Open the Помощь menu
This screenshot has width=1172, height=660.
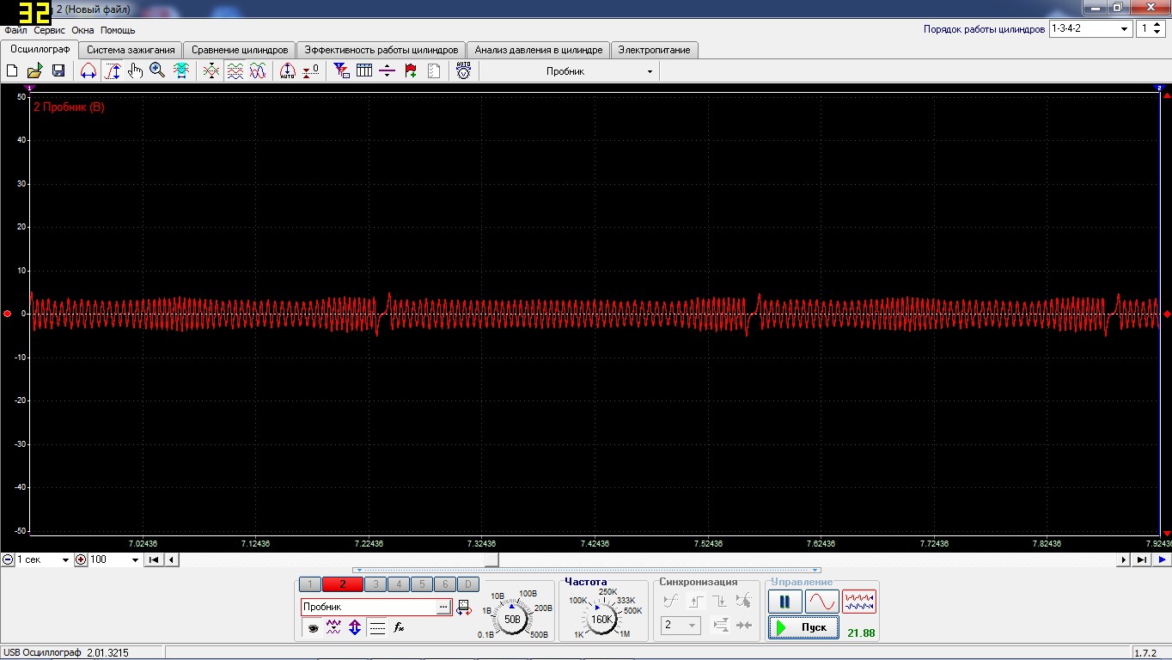coord(118,30)
